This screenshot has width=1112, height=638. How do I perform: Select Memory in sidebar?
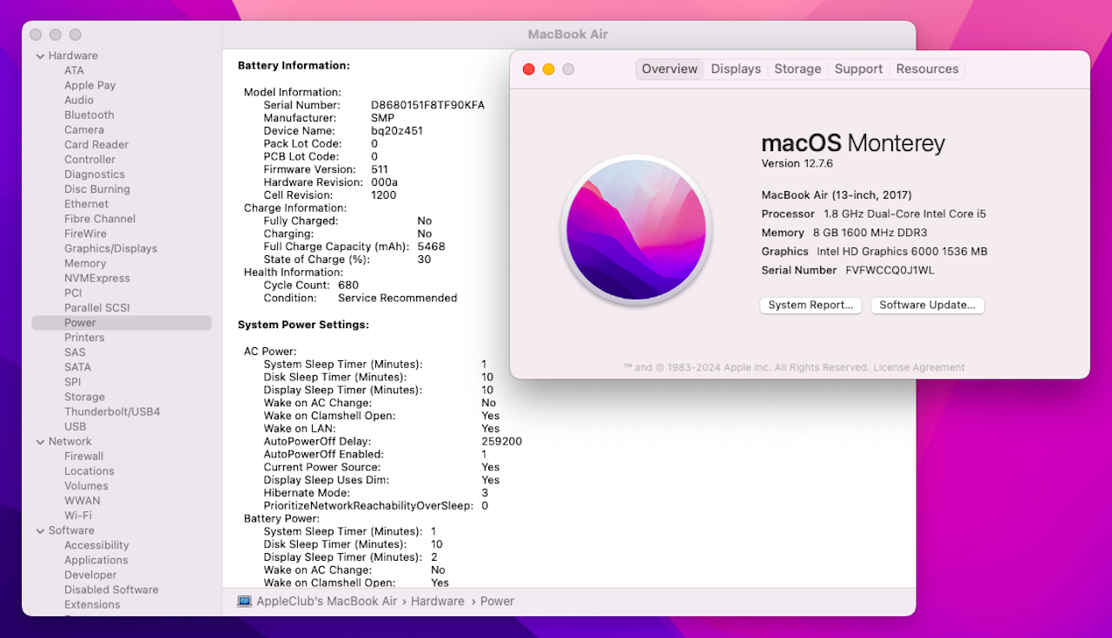85,263
